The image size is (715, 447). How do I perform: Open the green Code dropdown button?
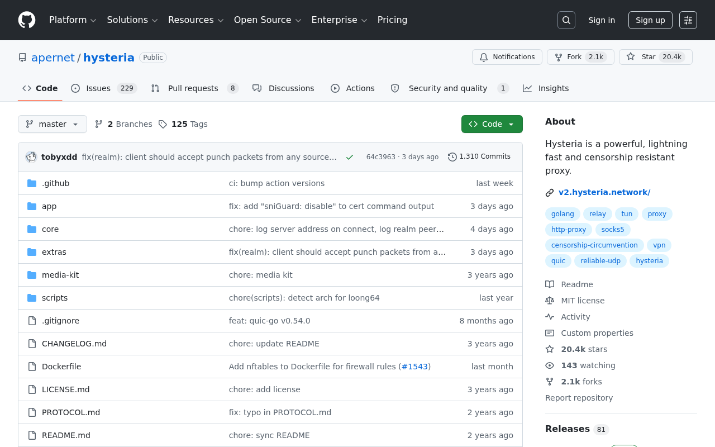(492, 124)
